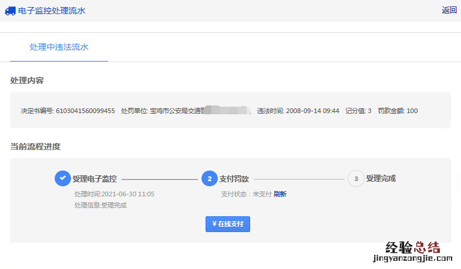The image size is (461, 269).
Task: Click the 罚款金额 100 text
Action: coord(398,111)
